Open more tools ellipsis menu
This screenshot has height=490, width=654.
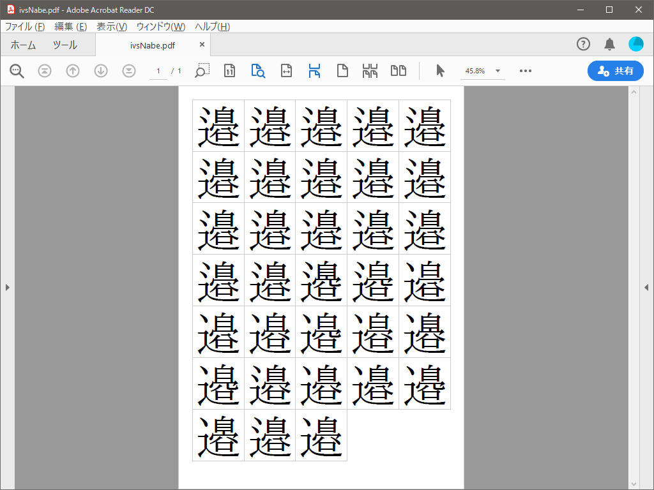click(526, 71)
